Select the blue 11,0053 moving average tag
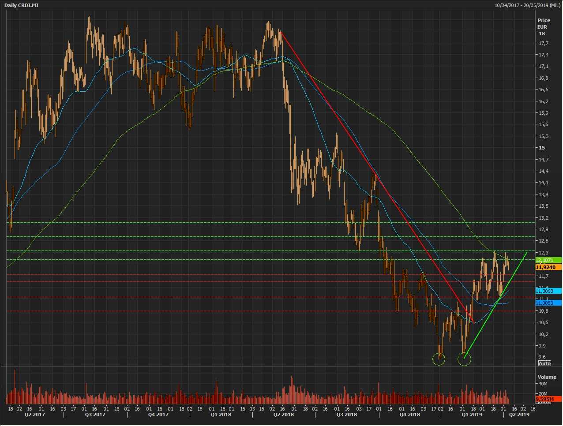 tap(548, 303)
